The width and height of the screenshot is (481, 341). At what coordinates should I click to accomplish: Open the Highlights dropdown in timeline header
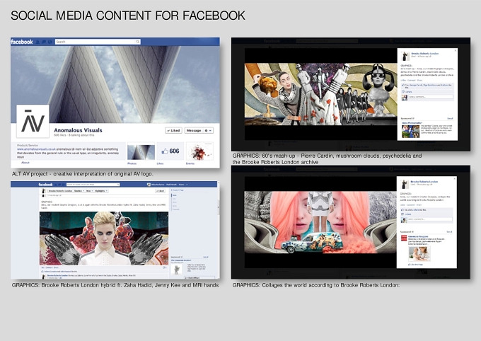tap(101, 191)
